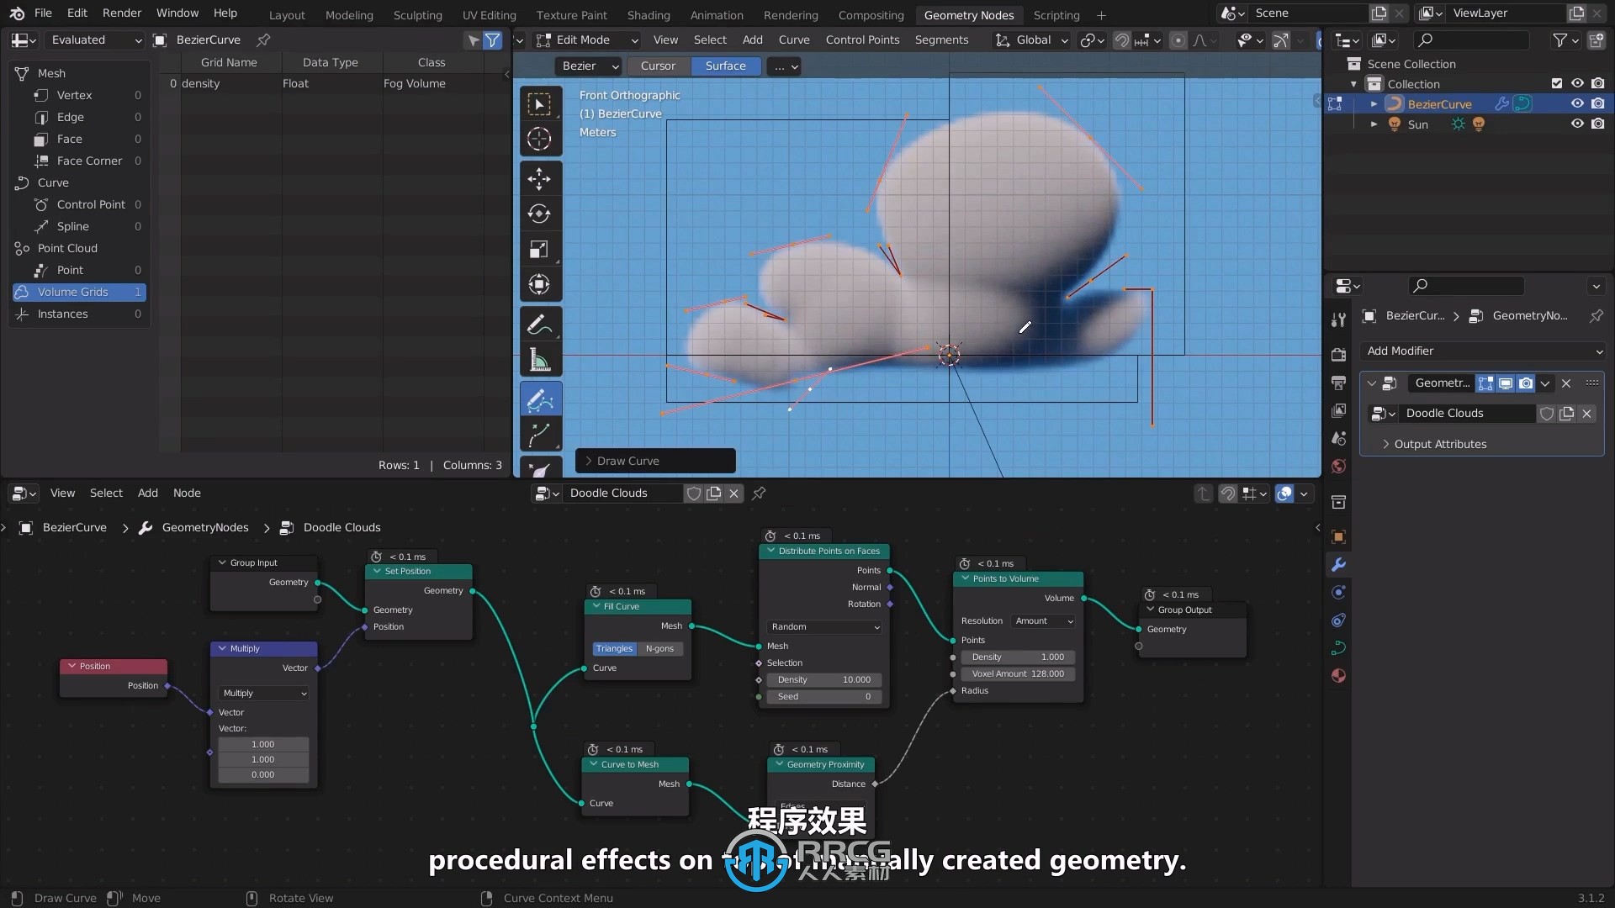1615x908 pixels.
Task: Select the Move tool in viewport toolbar
Action: [539, 178]
